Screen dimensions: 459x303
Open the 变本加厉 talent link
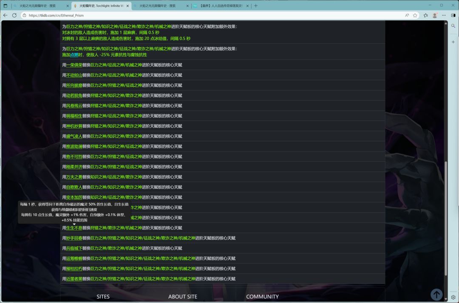(x=74, y=197)
